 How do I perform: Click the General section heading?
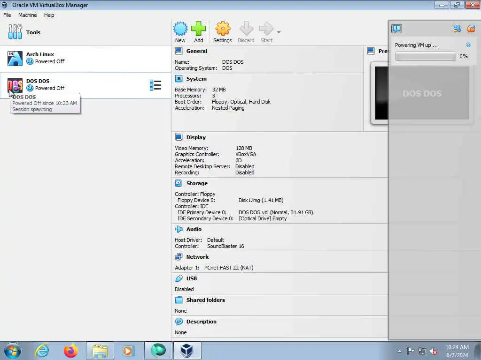[x=197, y=51]
